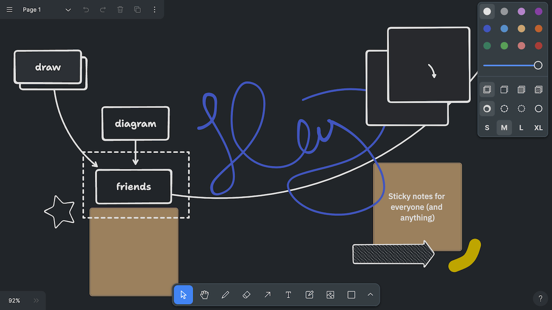Viewport: 552px width, 310px height.
Task: Select the Hand pan tool
Action: tap(205, 295)
